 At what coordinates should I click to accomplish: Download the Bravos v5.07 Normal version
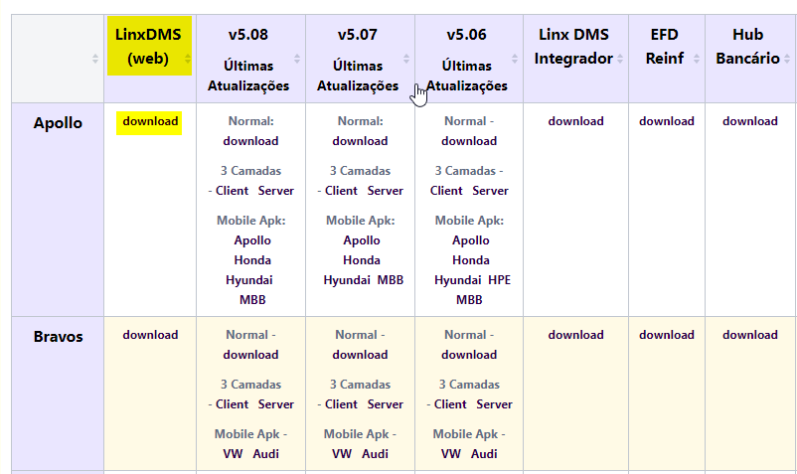tap(360, 355)
